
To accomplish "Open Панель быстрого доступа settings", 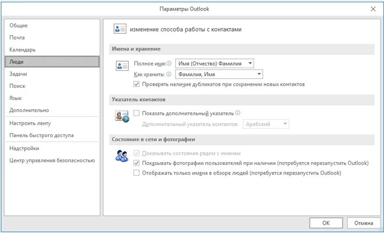I will [52, 135].
